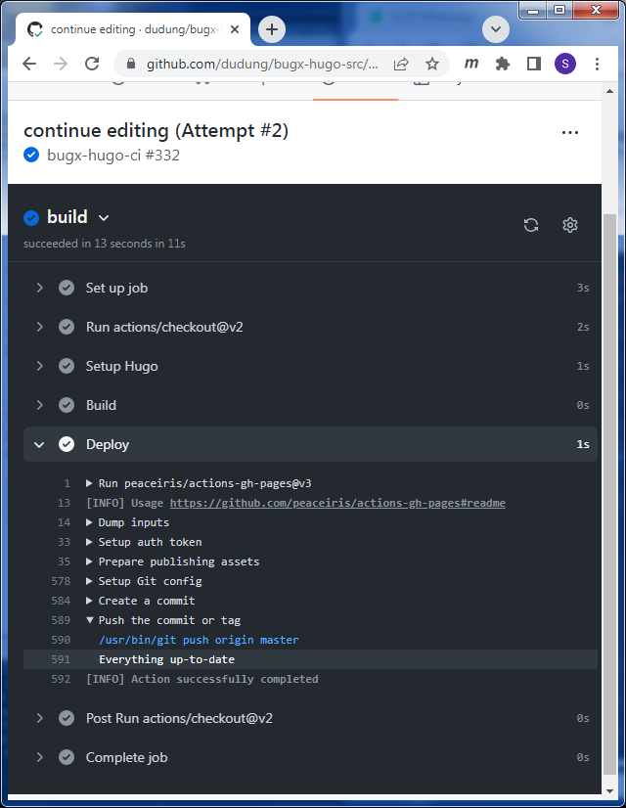Click the re-run jobs refresh icon
The width and height of the screenshot is (626, 808).
tap(531, 225)
